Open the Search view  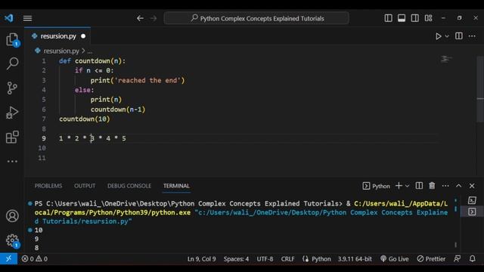12,63
